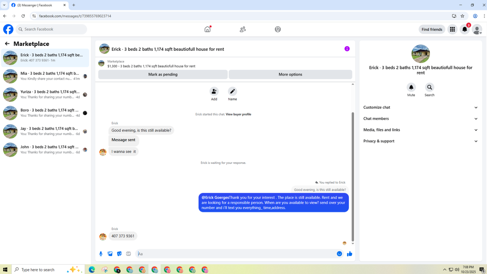The width and height of the screenshot is (487, 274).
Task: Click Find friends button
Action: click(432, 29)
